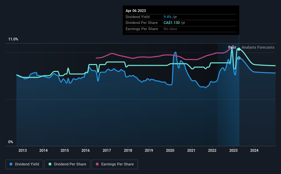Click the teal Dividend Per Share legend dot
Screen dimensions: 281x174
(x=50, y=164)
